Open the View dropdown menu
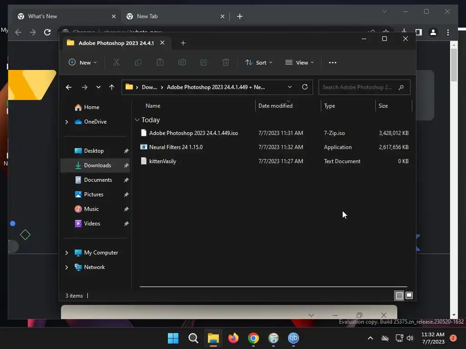The image size is (466, 349). pos(299,62)
